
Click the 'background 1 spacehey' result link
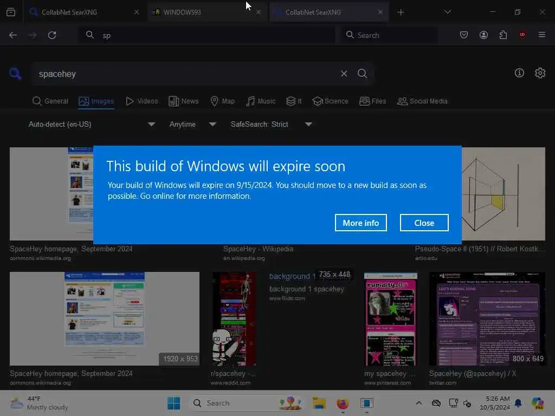click(x=307, y=289)
